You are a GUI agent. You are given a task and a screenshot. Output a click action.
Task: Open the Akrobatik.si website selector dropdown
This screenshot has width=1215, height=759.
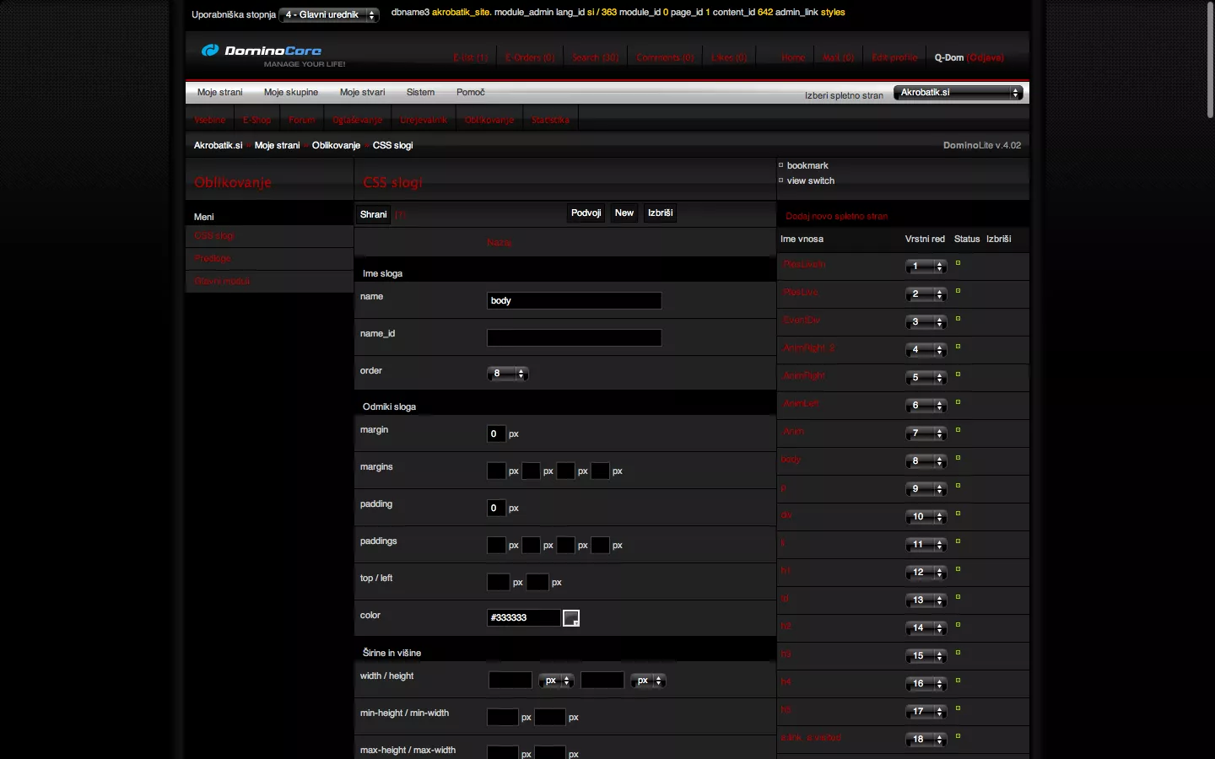[x=958, y=93]
